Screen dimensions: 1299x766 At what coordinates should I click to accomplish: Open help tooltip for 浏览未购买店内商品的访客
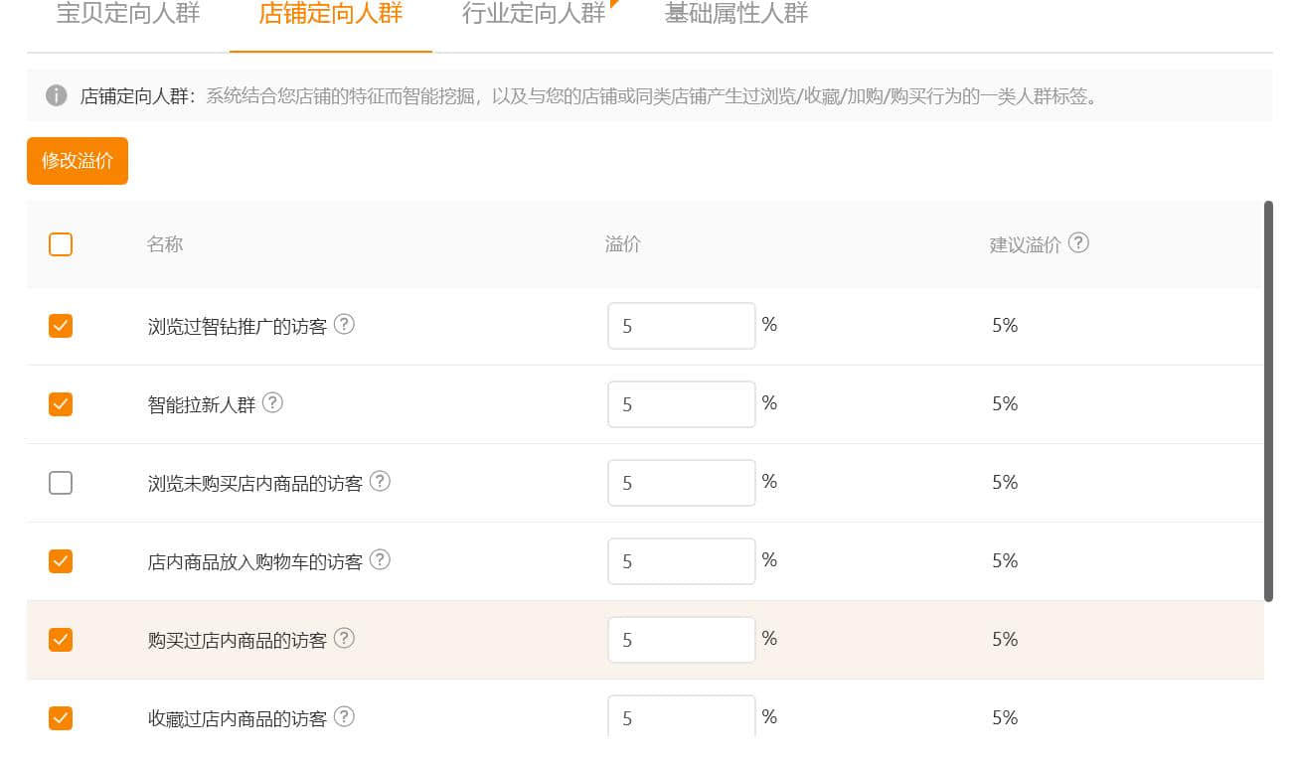tap(380, 481)
